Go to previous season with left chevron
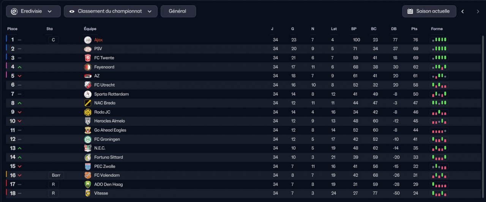 point(462,11)
